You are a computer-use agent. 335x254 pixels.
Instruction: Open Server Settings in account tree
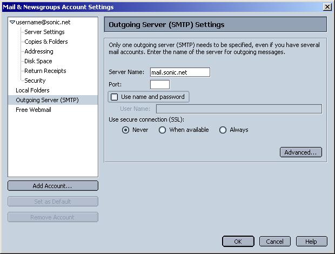pyautogui.click(x=44, y=32)
